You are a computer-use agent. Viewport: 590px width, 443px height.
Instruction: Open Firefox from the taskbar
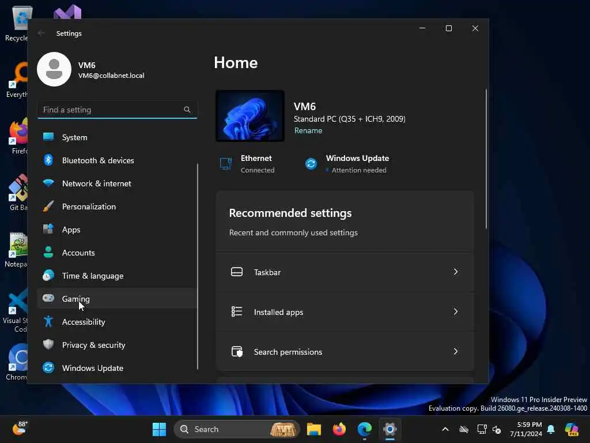click(339, 429)
